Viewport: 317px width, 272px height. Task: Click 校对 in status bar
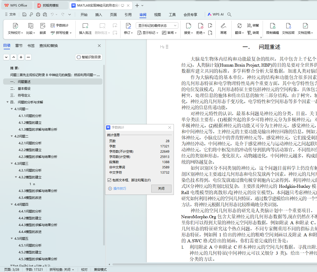[84, 270]
